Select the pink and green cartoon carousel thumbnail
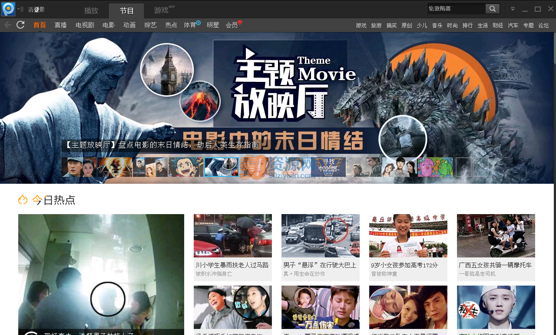Image resolution: width=556 pixels, height=335 pixels. [435, 167]
